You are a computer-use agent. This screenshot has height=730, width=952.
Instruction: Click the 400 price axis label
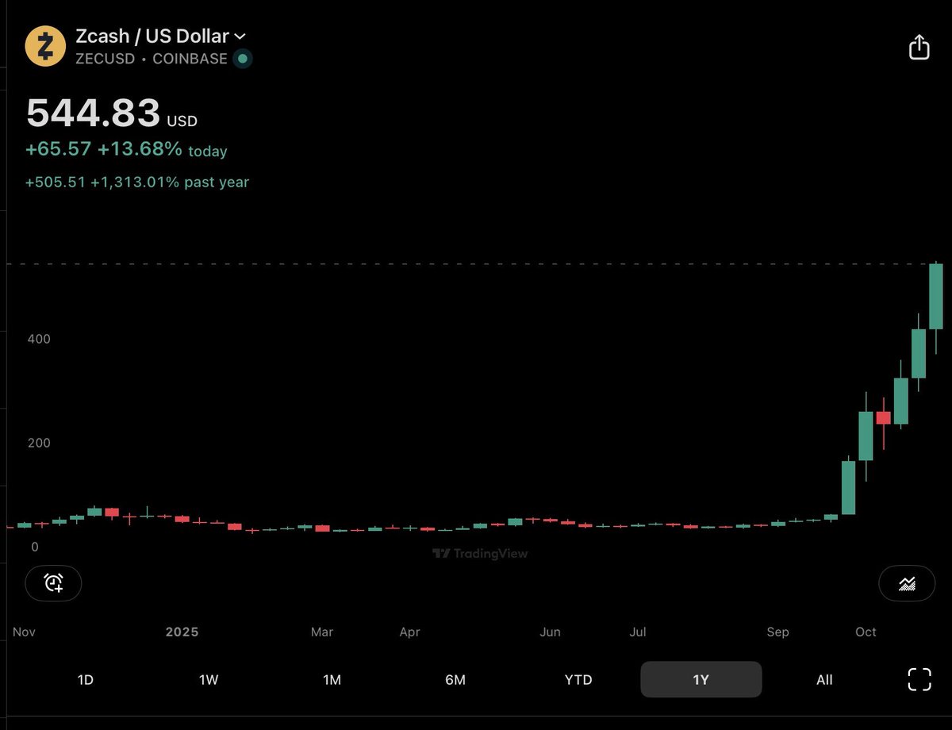[39, 339]
